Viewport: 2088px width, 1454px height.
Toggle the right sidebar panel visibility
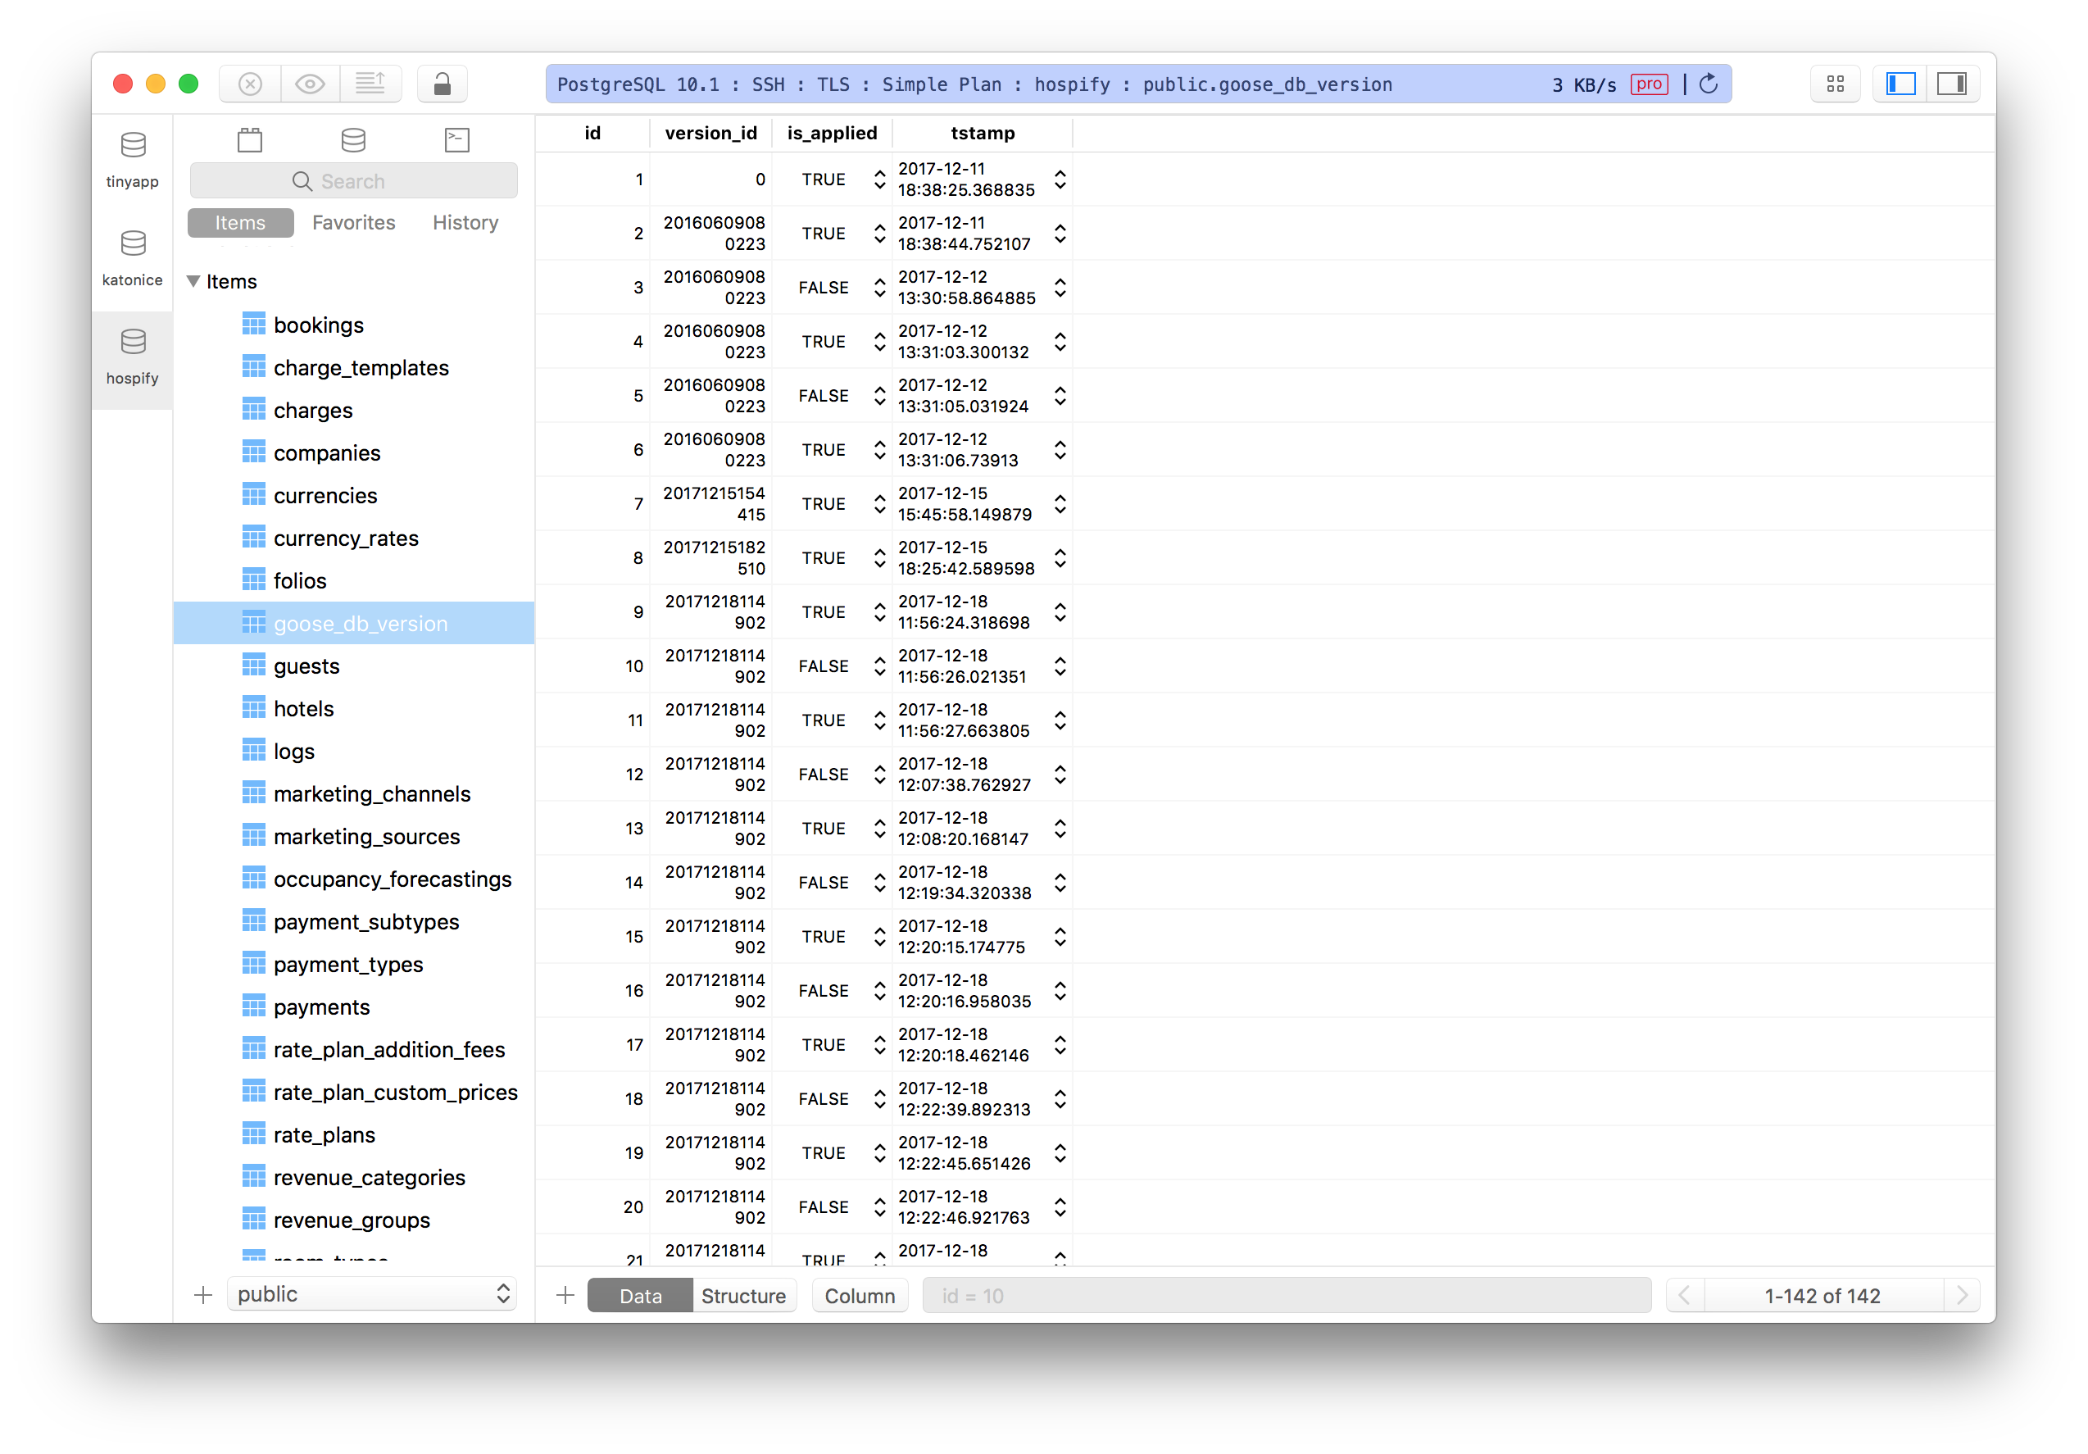pyautogui.click(x=1954, y=83)
